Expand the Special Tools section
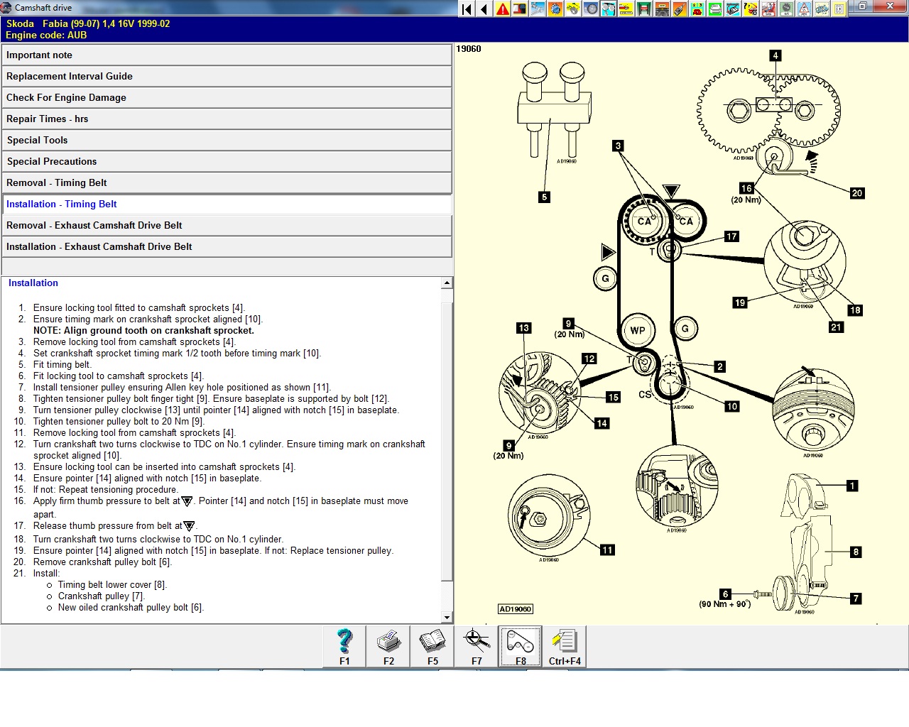Screen dimensions: 909x727 227,141
